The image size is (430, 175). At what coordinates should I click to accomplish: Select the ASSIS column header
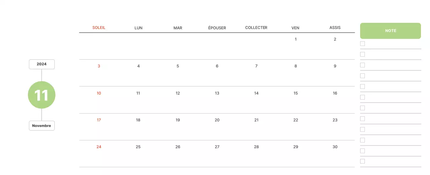[335, 28]
